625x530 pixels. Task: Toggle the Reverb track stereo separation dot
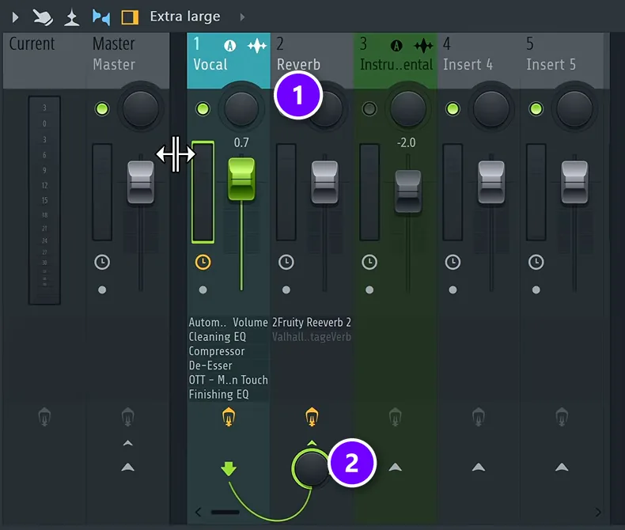point(286,290)
